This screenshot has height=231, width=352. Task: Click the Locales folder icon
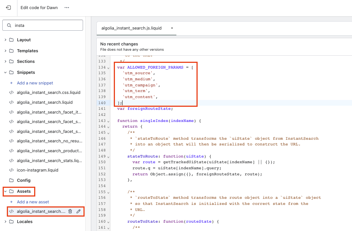(x=11, y=222)
